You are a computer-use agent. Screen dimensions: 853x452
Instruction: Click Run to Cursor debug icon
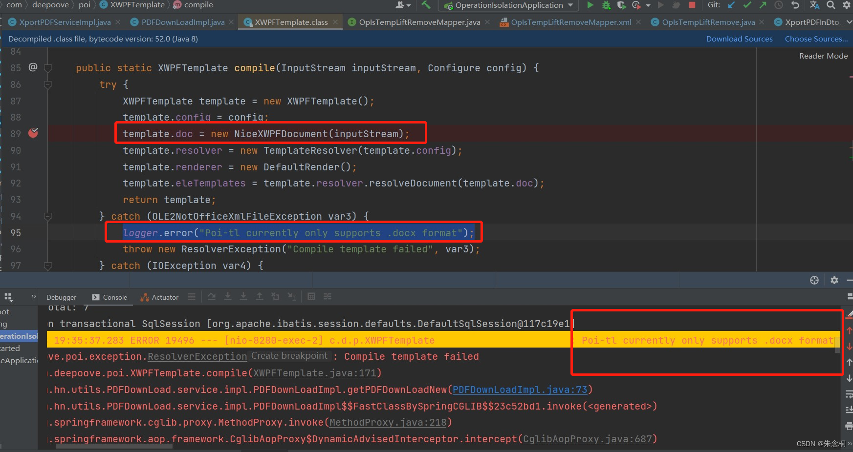tap(291, 296)
